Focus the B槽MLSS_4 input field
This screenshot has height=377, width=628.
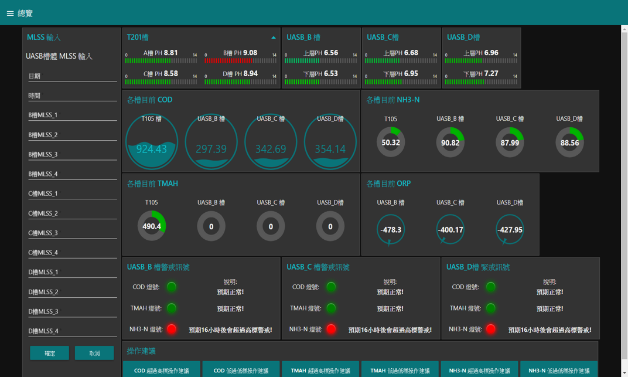point(73,174)
